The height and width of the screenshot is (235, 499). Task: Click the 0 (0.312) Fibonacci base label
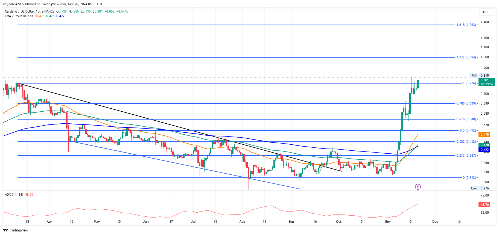pos(469,178)
